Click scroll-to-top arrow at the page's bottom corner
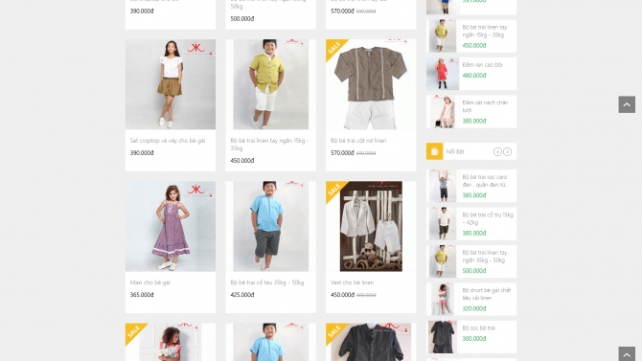 tap(627, 354)
